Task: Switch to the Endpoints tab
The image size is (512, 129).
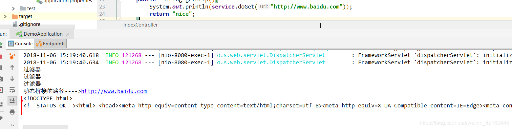Action: point(51,44)
